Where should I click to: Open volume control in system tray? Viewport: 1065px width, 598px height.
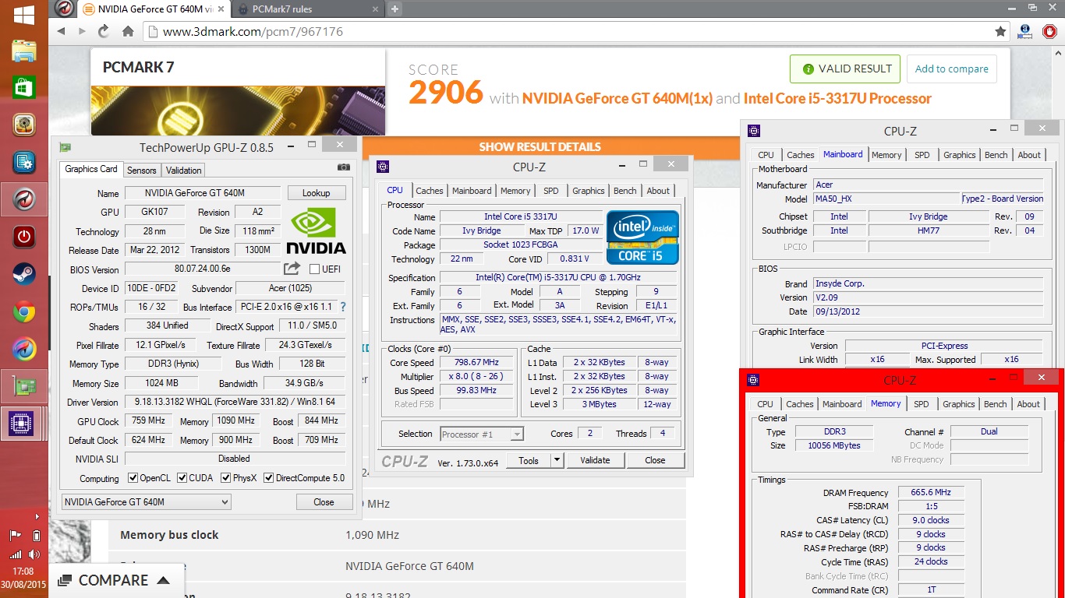coord(34,555)
